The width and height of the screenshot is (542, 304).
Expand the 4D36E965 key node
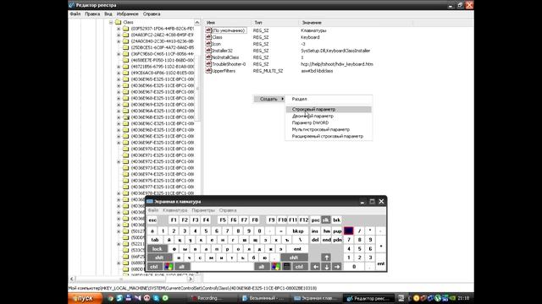(119, 79)
